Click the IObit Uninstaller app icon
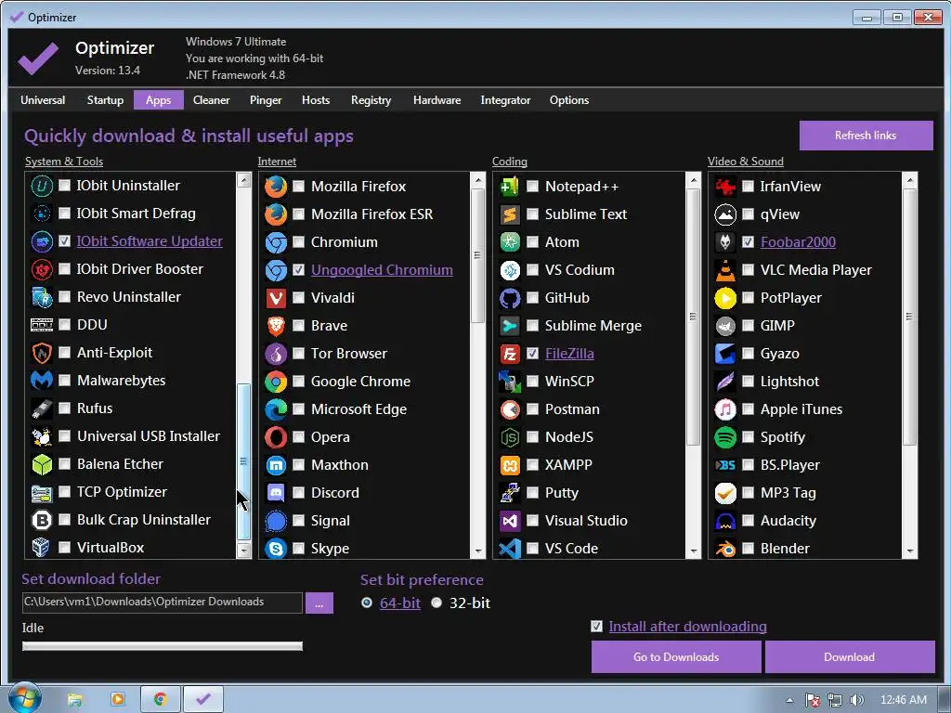951x713 pixels. pyautogui.click(x=42, y=186)
